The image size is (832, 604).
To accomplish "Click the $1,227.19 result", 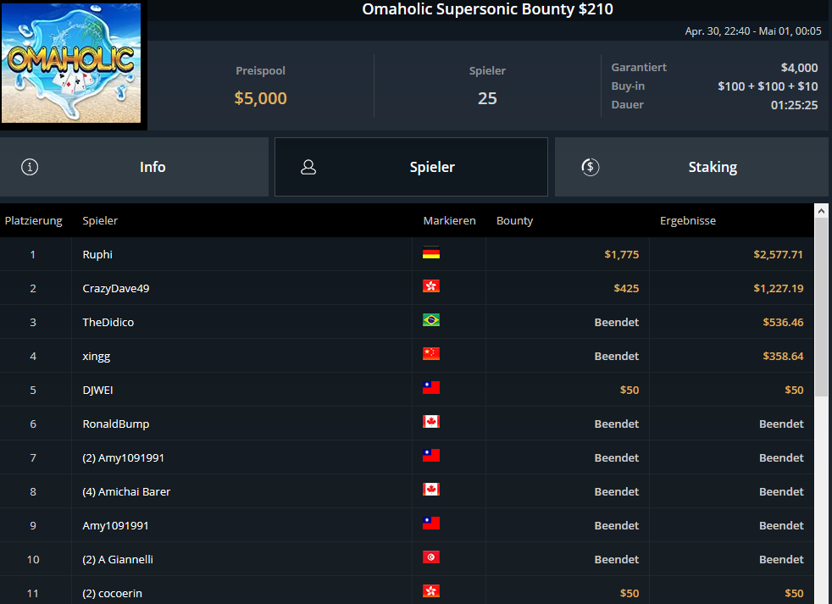I will point(779,288).
